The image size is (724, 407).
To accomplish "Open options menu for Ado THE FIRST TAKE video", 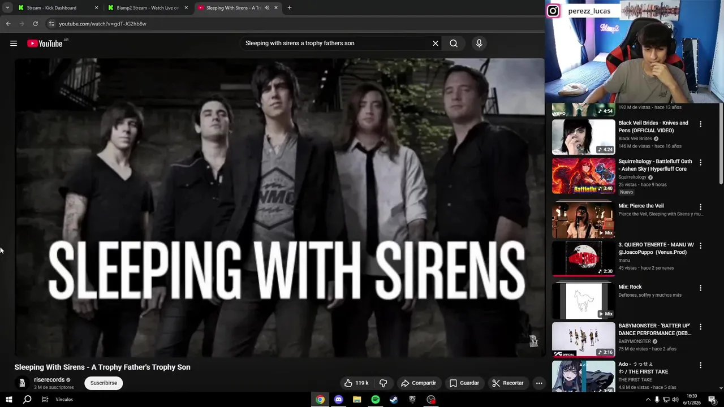I will click(700, 366).
